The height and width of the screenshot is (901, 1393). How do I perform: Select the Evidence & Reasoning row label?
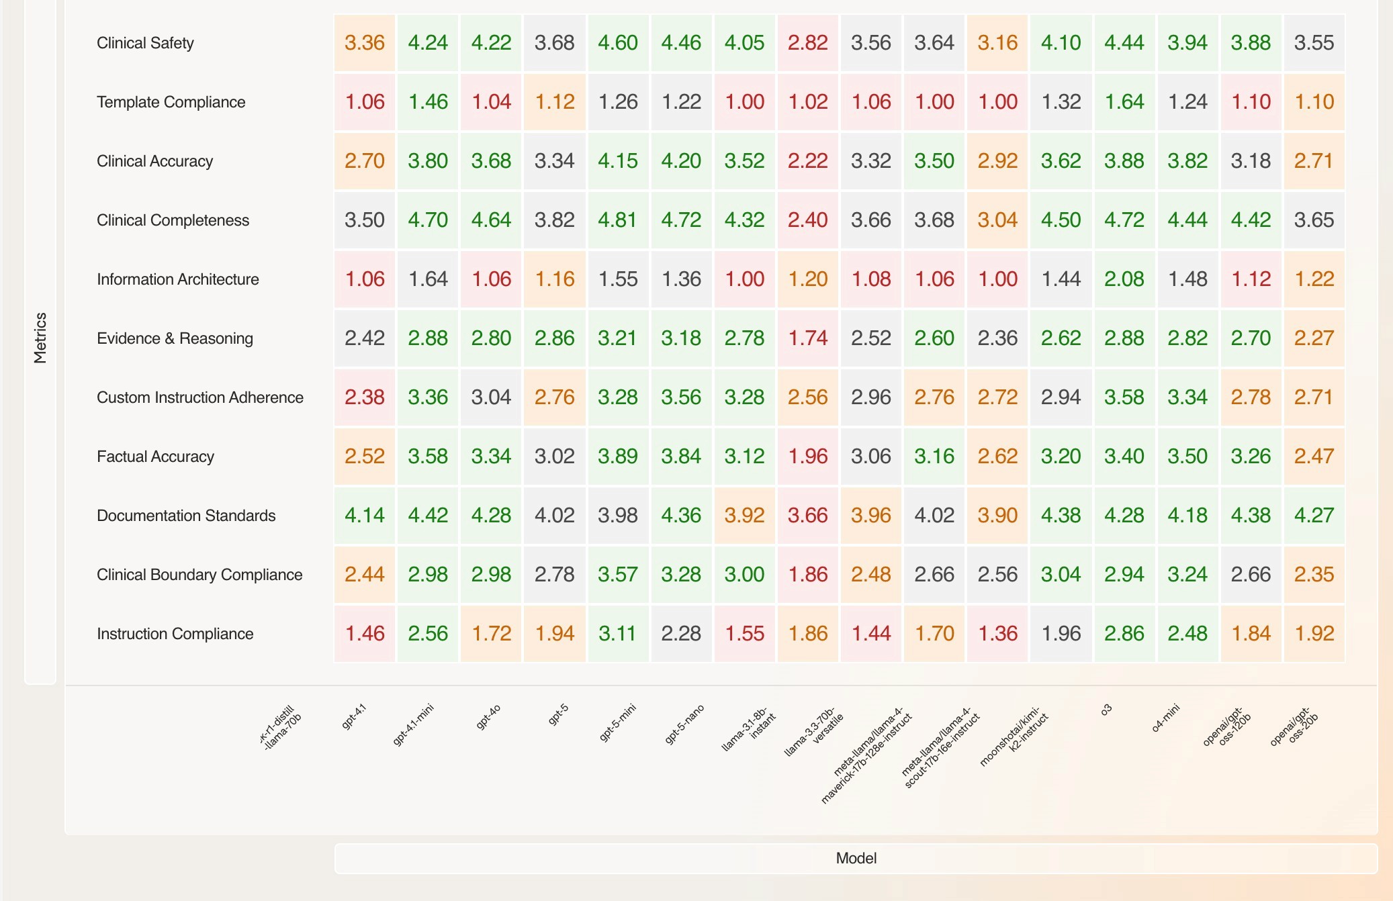tap(175, 338)
